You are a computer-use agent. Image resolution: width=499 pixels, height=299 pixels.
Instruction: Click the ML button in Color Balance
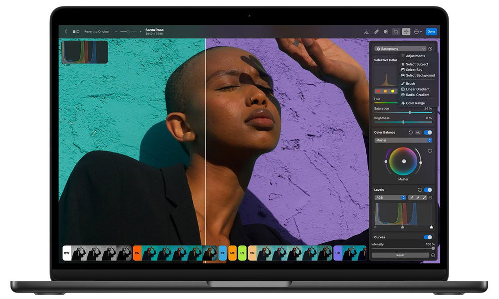[x=418, y=133]
